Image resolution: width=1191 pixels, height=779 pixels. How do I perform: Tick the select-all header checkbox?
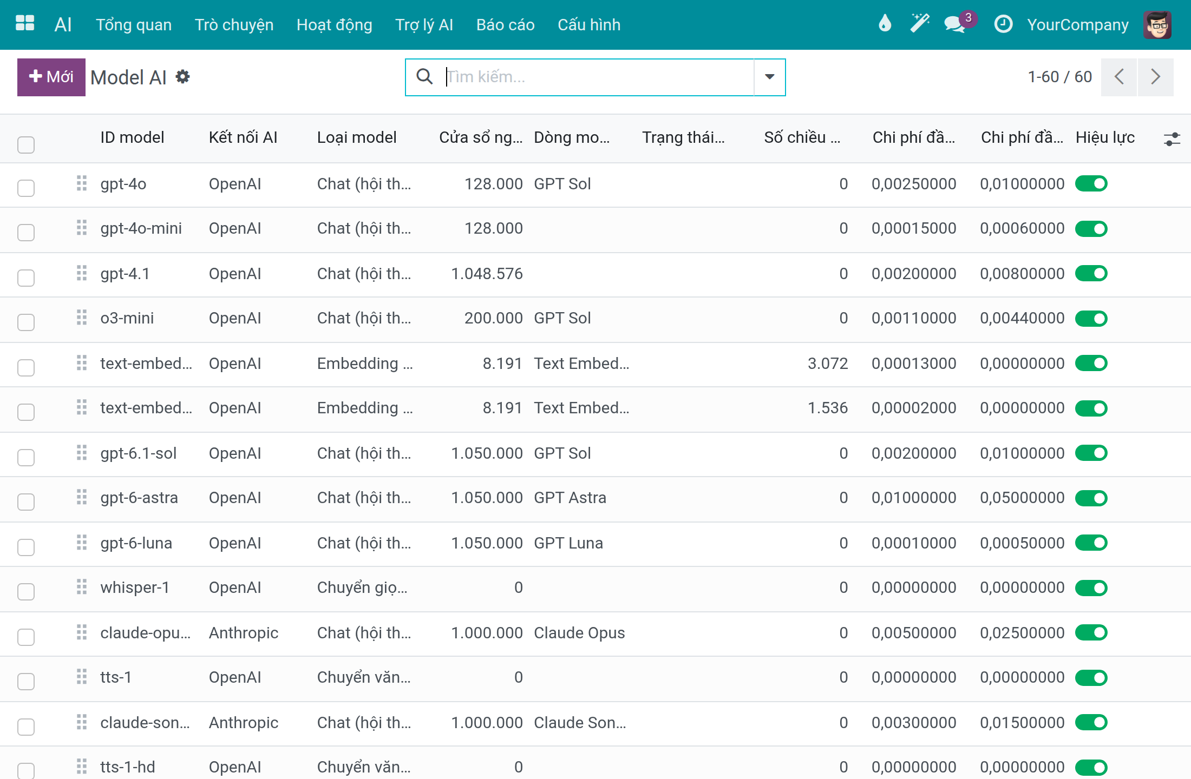pyautogui.click(x=26, y=144)
